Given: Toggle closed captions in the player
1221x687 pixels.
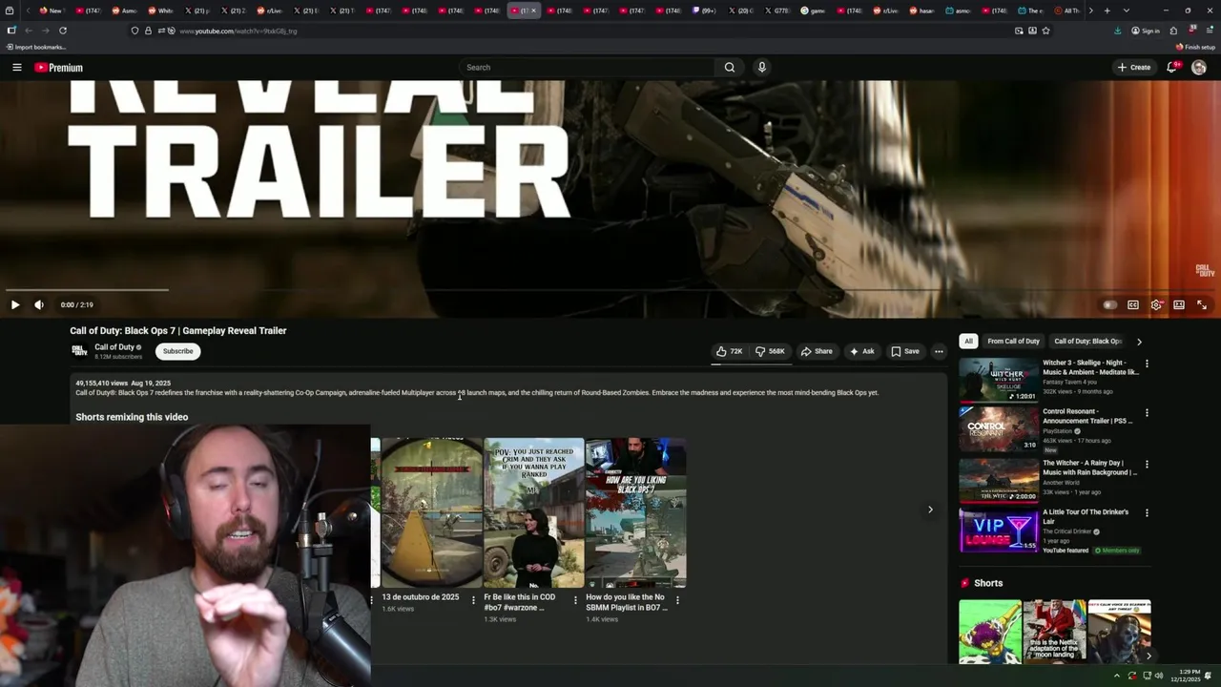Looking at the screenshot, I should pos(1133,304).
